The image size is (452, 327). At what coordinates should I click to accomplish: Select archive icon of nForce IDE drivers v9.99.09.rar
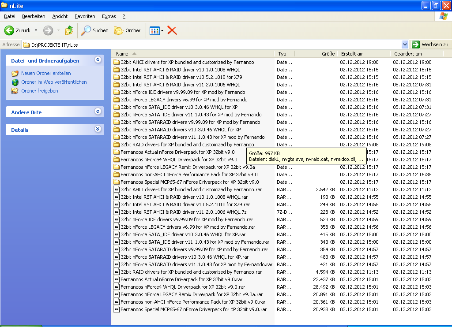click(117, 219)
